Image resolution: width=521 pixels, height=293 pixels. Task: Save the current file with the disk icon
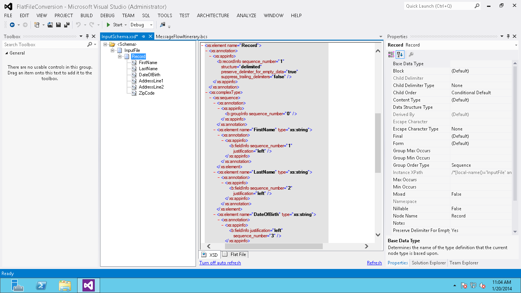58,25
